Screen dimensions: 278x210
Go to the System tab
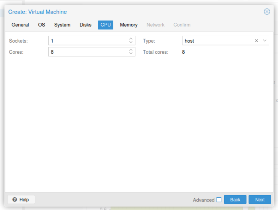point(62,25)
